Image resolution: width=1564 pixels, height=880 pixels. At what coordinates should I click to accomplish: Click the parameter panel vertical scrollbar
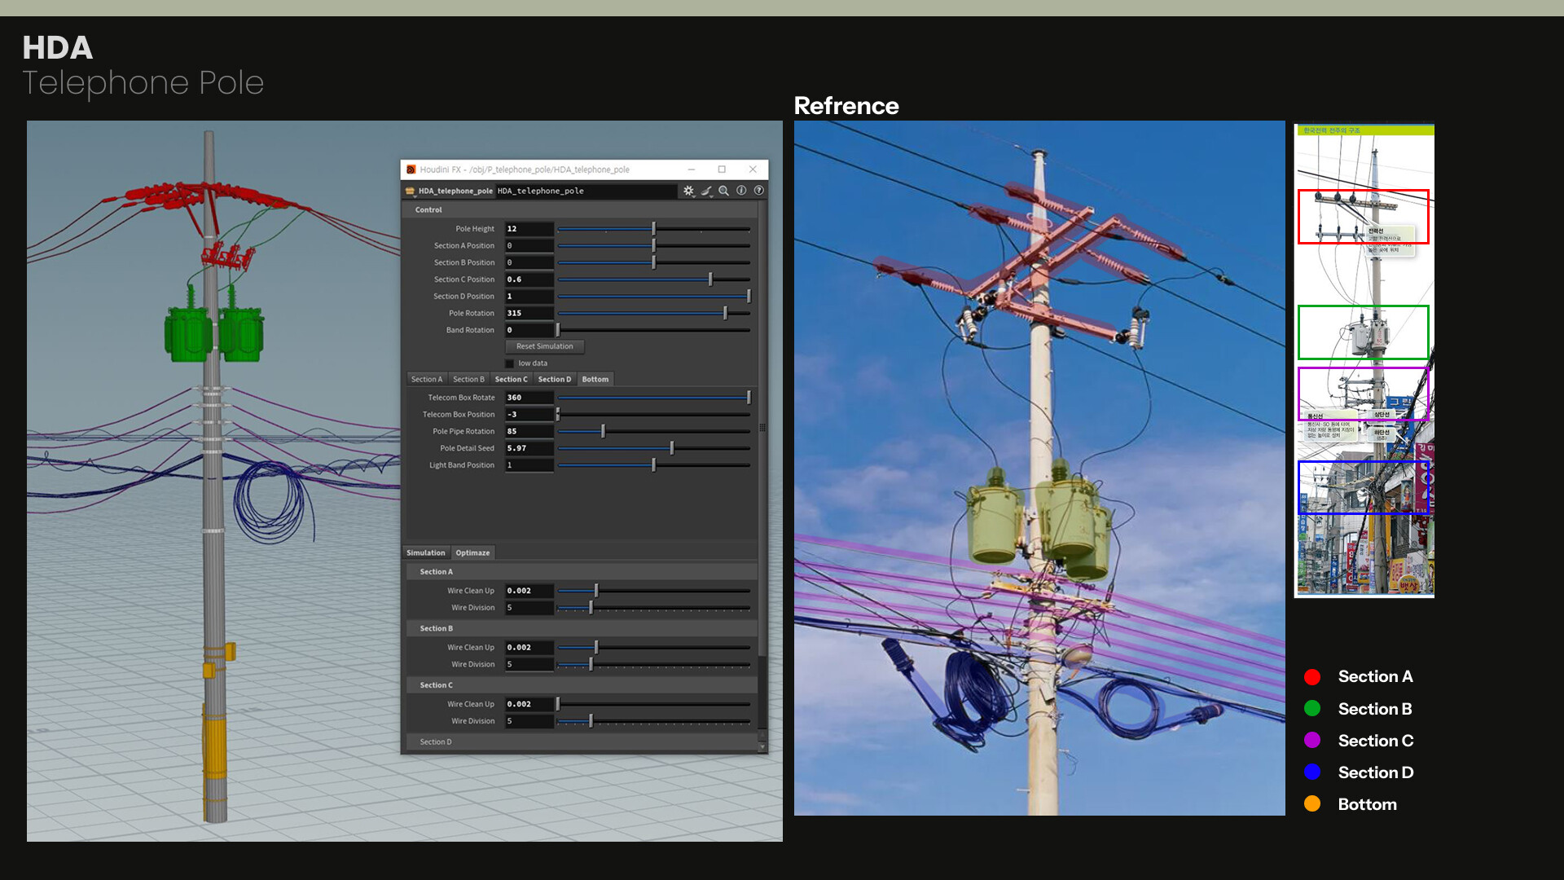762,429
